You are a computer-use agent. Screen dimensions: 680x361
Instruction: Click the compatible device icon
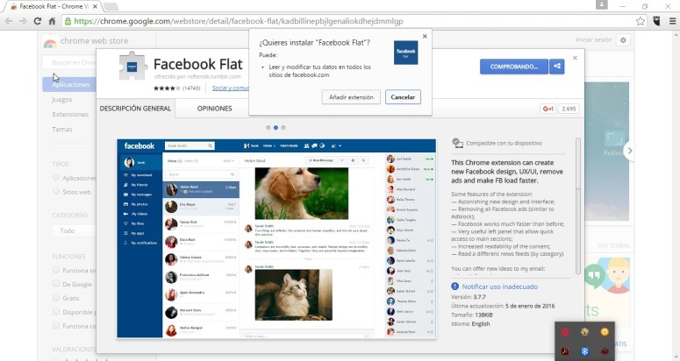[x=457, y=143]
